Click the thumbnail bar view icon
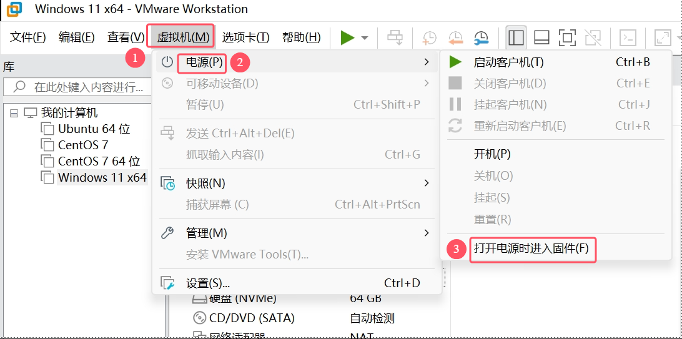This screenshot has width=682, height=339. [541, 37]
